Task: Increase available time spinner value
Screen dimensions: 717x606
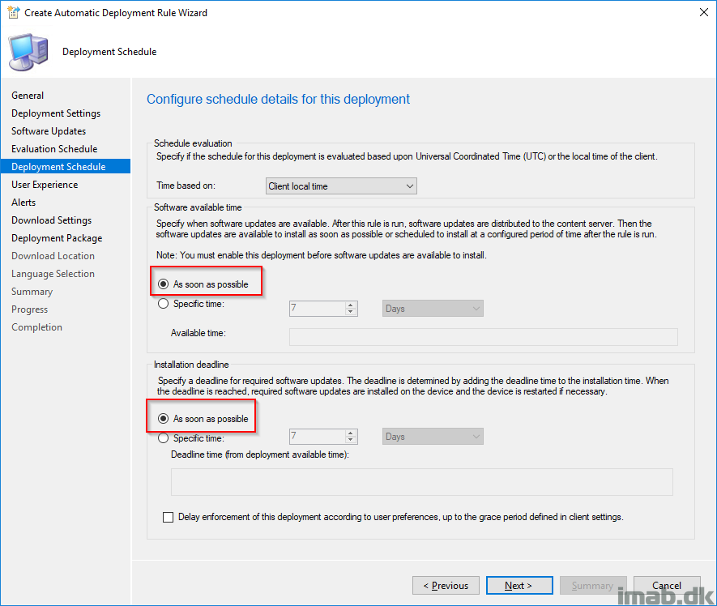Action: [350, 305]
